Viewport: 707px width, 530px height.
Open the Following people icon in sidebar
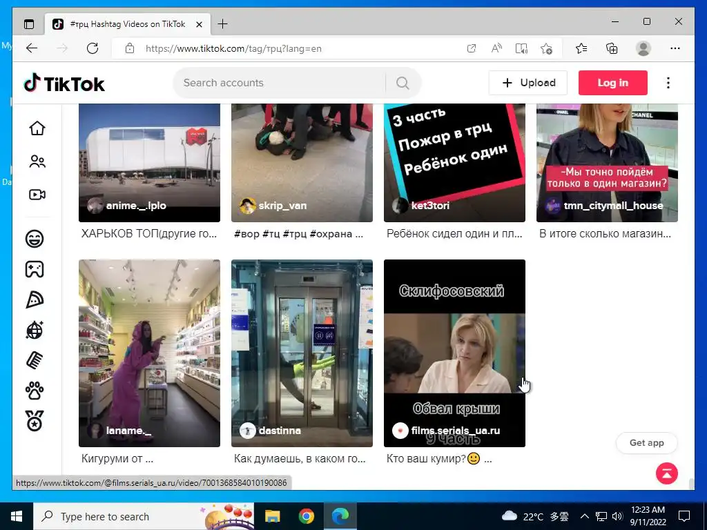(37, 161)
